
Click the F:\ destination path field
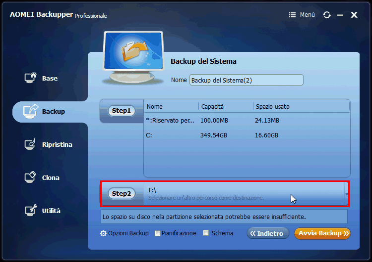click(244, 194)
